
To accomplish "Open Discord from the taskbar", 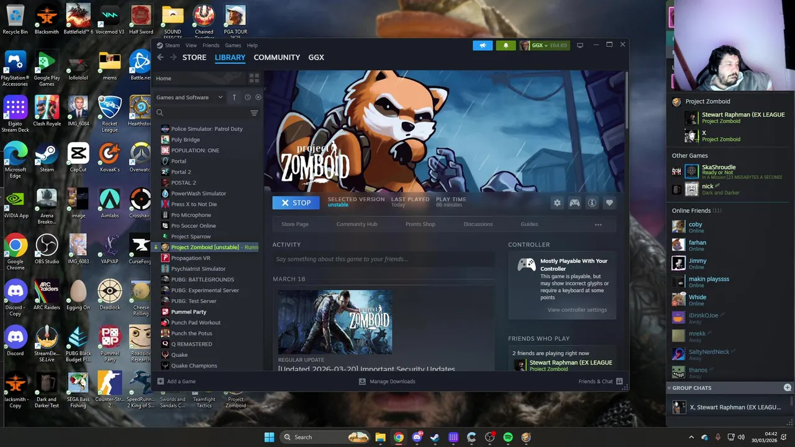I will pos(417,437).
